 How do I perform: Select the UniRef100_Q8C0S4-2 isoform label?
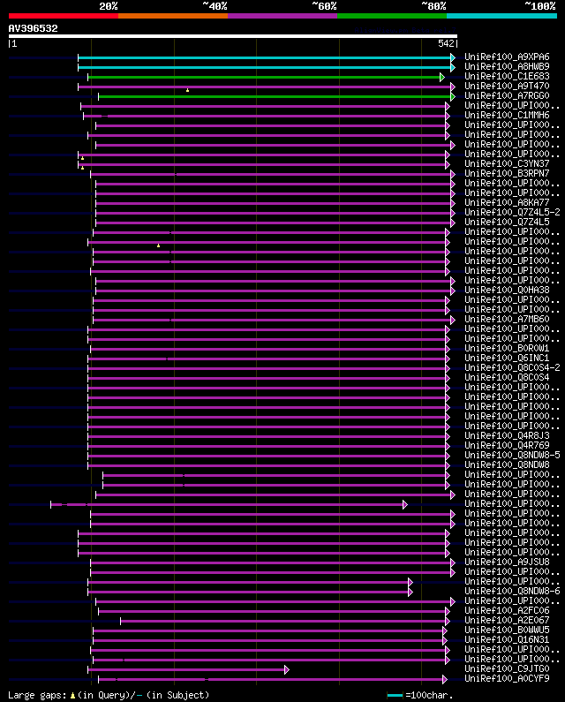click(x=512, y=367)
